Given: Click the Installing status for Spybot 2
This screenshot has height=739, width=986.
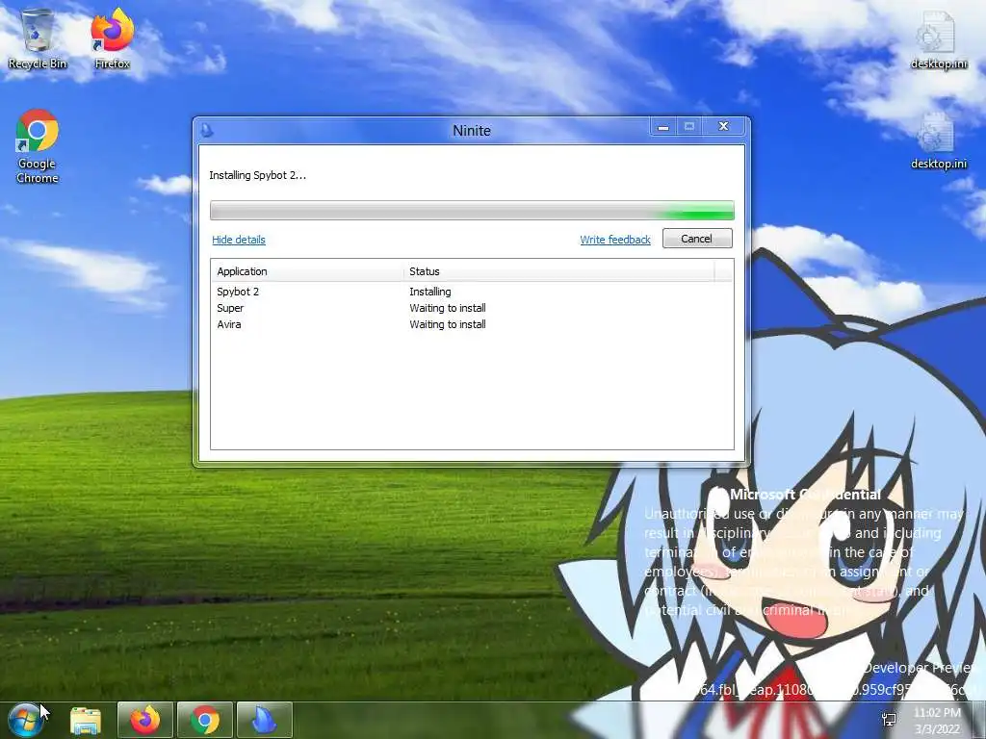Looking at the screenshot, I should coord(430,292).
